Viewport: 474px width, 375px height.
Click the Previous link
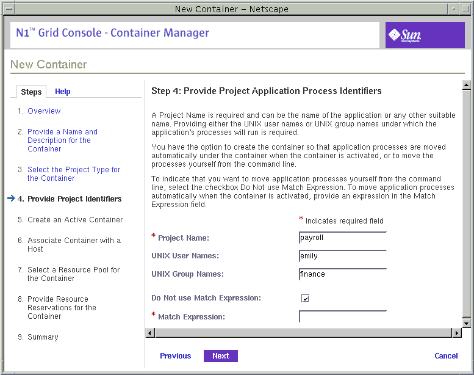click(x=175, y=356)
